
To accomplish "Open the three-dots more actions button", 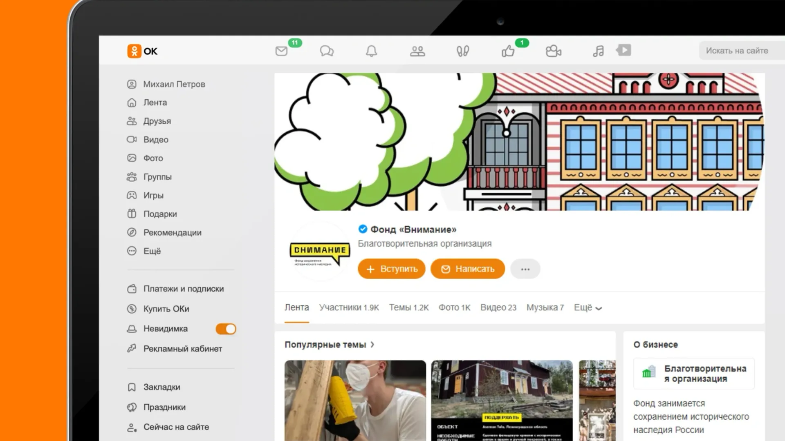I will point(525,269).
